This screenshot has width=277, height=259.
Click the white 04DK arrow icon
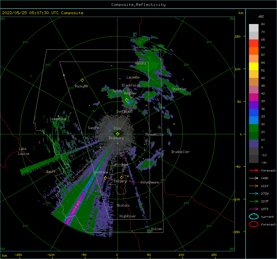click(x=254, y=178)
